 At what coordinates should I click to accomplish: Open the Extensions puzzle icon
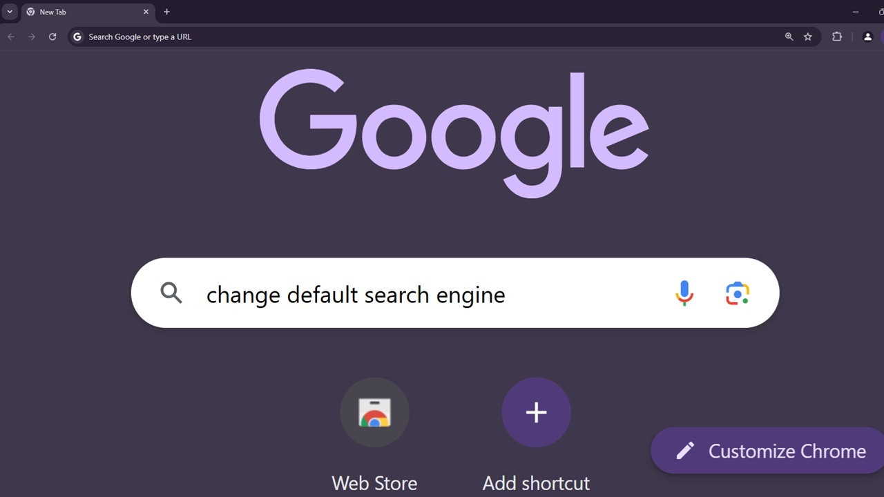pos(836,37)
